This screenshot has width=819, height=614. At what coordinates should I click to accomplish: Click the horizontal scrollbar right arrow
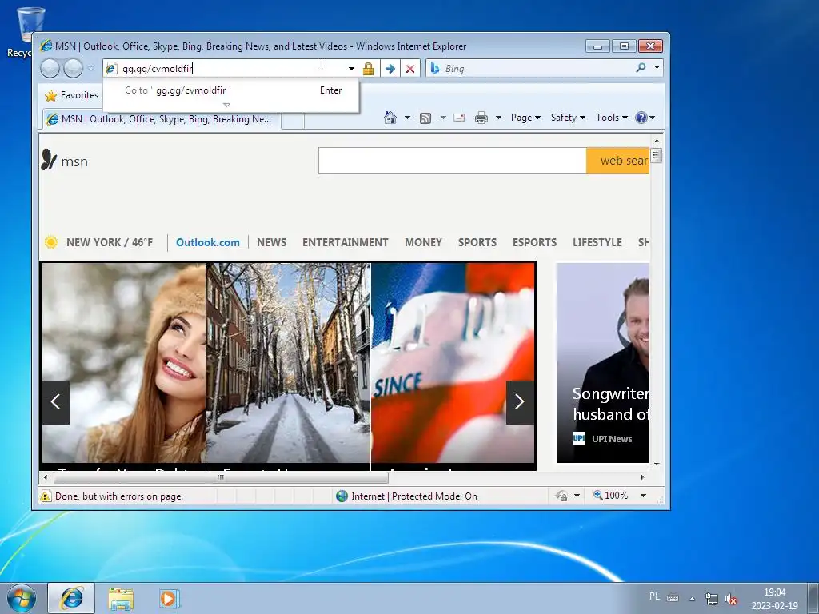(x=642, y=477)
